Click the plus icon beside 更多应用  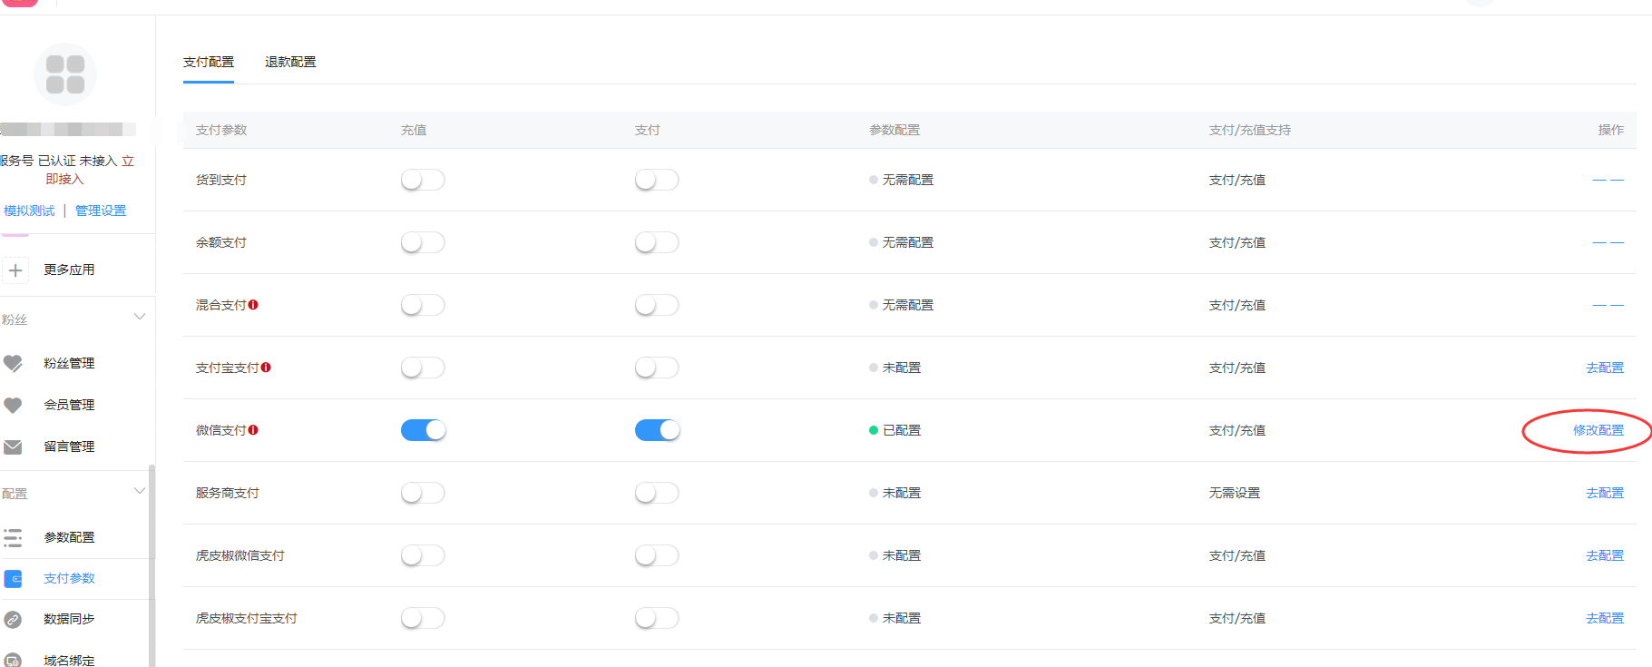pos(15,270)
